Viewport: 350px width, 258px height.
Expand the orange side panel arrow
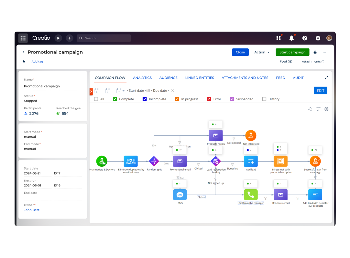[x=91, y=92]
